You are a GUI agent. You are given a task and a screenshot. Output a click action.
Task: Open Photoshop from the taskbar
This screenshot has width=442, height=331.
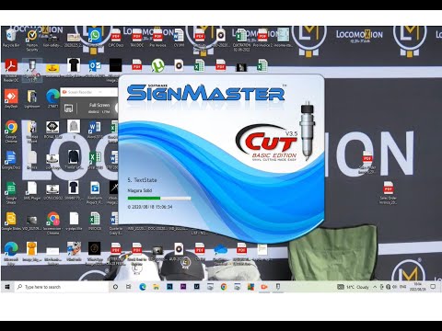[x=169, y=287]
